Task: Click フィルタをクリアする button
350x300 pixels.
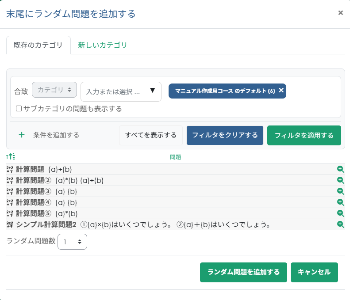Action: coord(225,135)
